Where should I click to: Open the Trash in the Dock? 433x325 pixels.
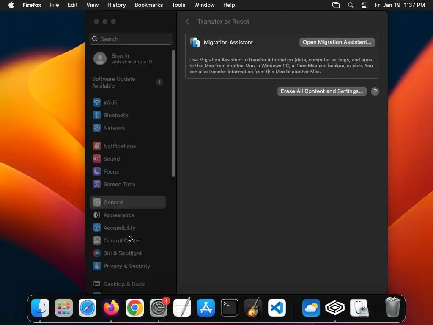(x=392, y=307)
